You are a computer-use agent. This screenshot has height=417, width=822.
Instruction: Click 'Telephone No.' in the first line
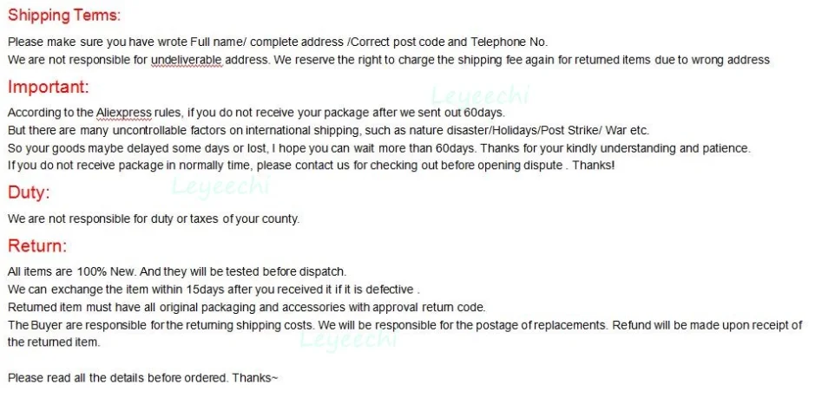point(509,42)
